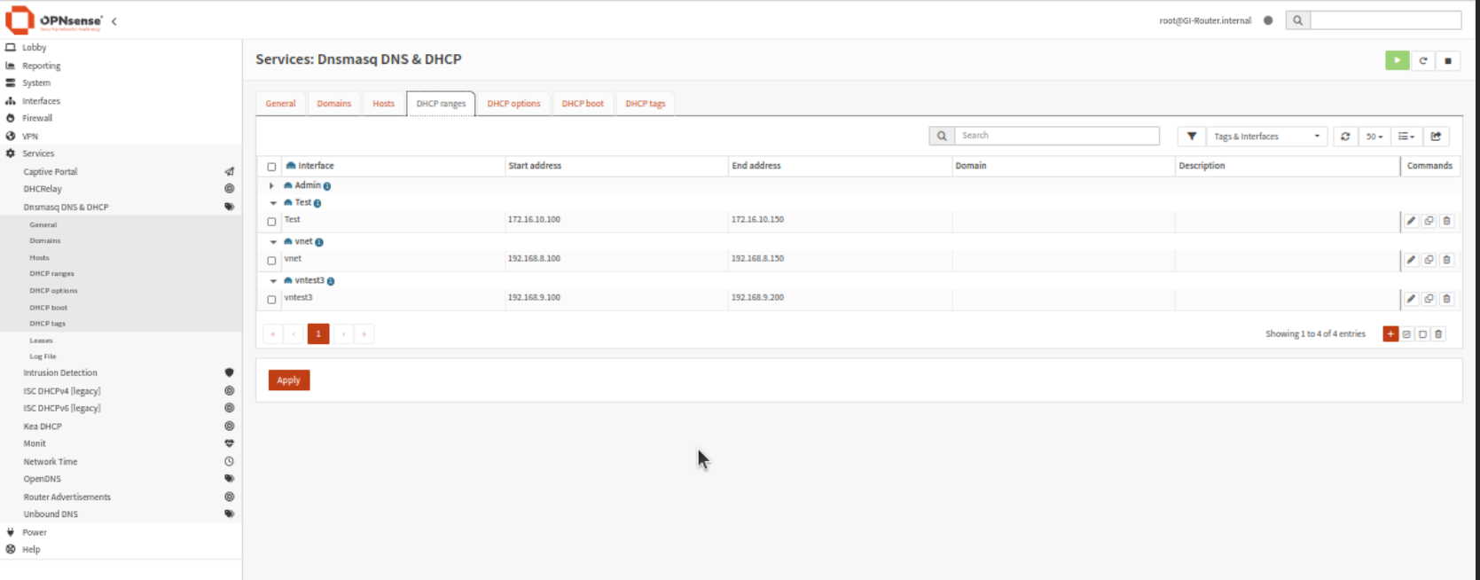Image resolution: width=1480 pixels, height=580 pixels.
Task: Click the DHCP ranges table search field
Action: point(1055,136)
